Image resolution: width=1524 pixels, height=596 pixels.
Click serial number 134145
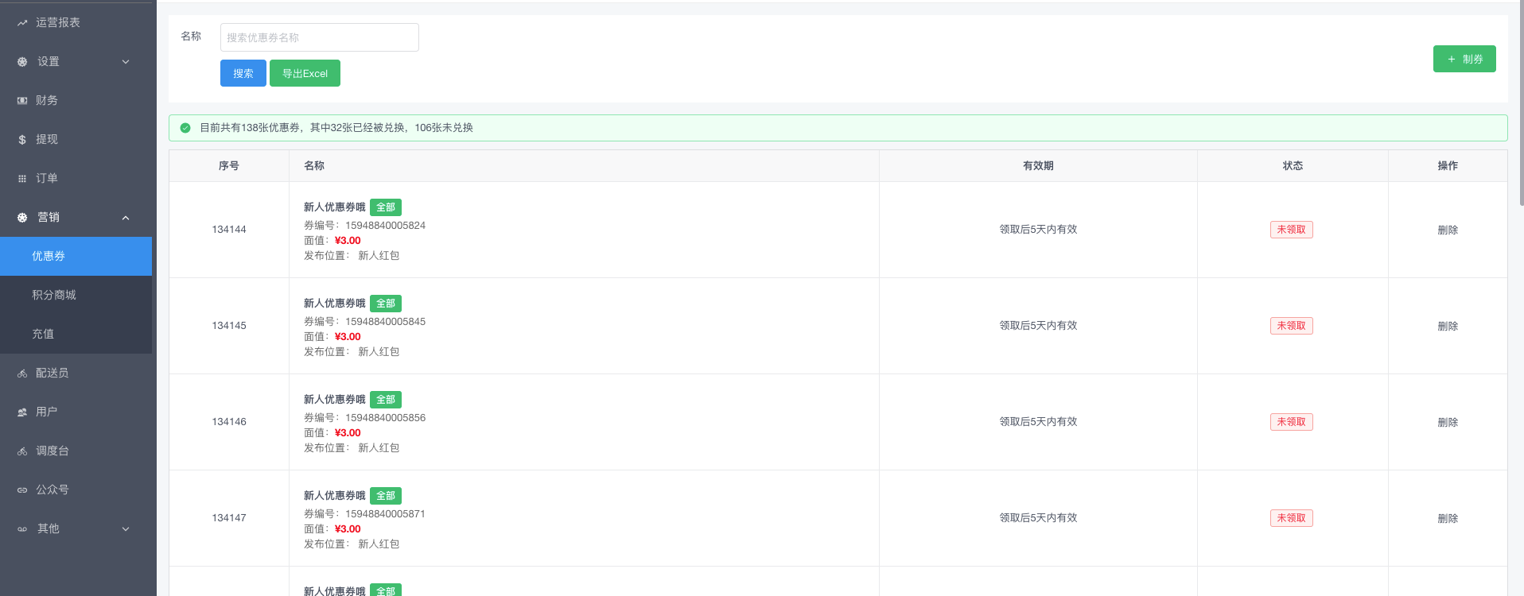(229, 326)
